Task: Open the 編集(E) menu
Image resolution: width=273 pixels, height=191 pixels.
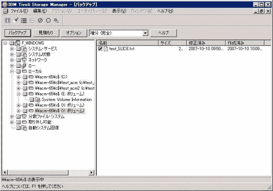Action: click(x=40, y=11)
